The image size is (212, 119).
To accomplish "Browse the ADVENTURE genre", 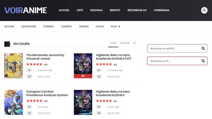I will [29, 27].
